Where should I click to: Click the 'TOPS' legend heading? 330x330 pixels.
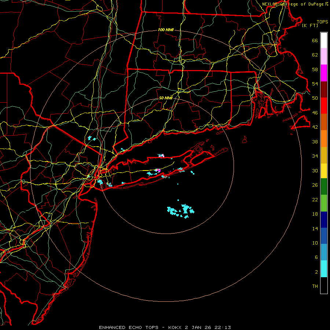[x=322, y=22]
